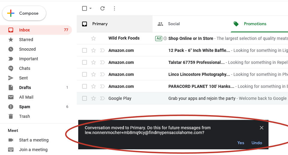Mark 12 Pack White Baffle email important
Image resolution: width=288 pixels, height=155 pixels.
[102, 50]
